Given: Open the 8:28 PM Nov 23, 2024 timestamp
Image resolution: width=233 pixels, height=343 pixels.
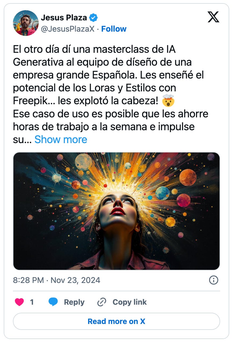Looking at the screenshot, I should [x=57, y=280].
